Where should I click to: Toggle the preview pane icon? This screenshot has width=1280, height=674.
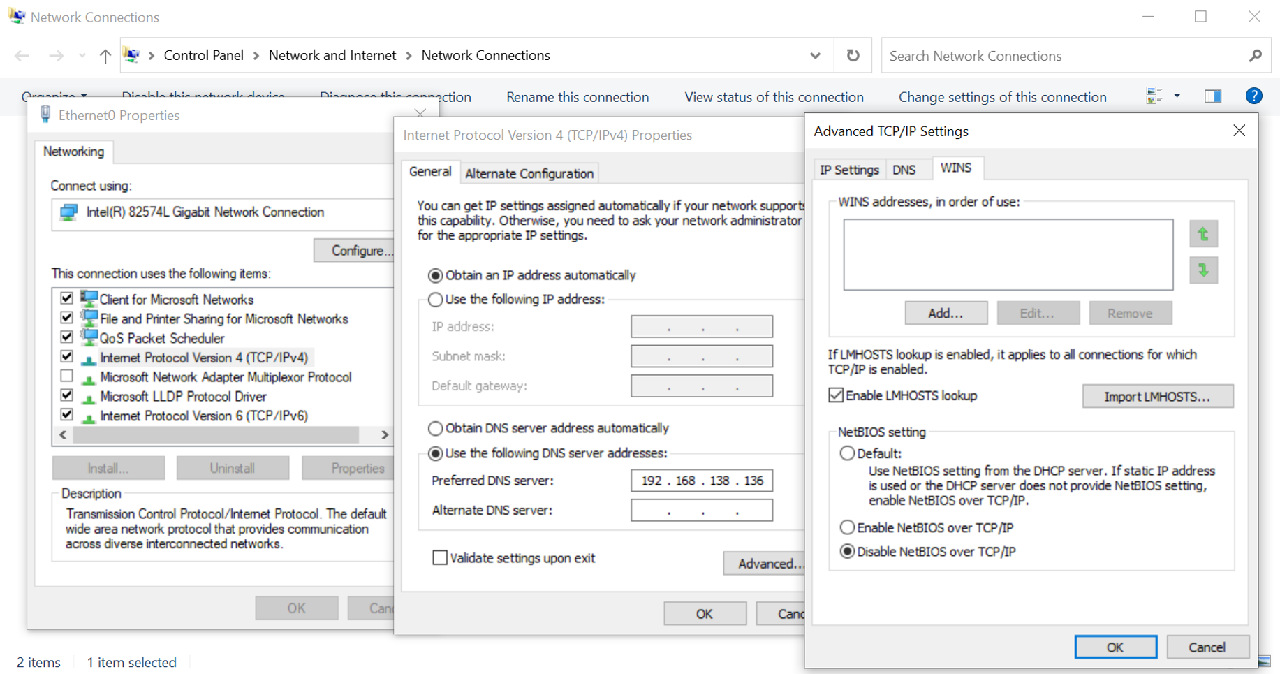point(1213,96)
